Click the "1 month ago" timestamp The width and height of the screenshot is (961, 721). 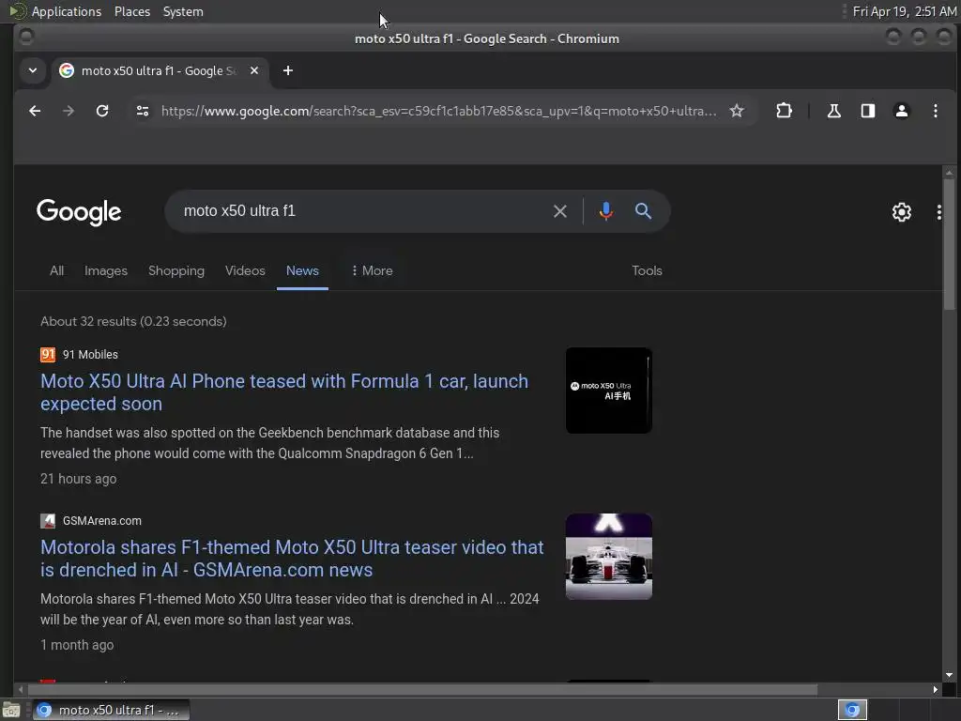click(x=77, y=645)
